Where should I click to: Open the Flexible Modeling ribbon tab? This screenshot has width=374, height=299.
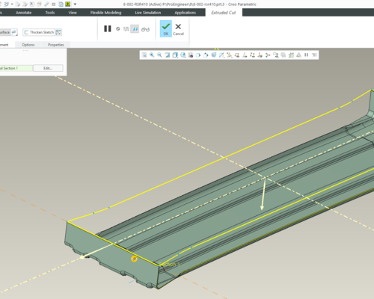click(105, 13)
